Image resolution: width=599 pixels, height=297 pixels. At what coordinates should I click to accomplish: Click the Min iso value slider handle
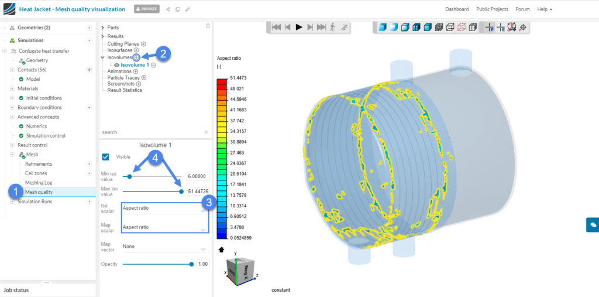pos(129,176)
